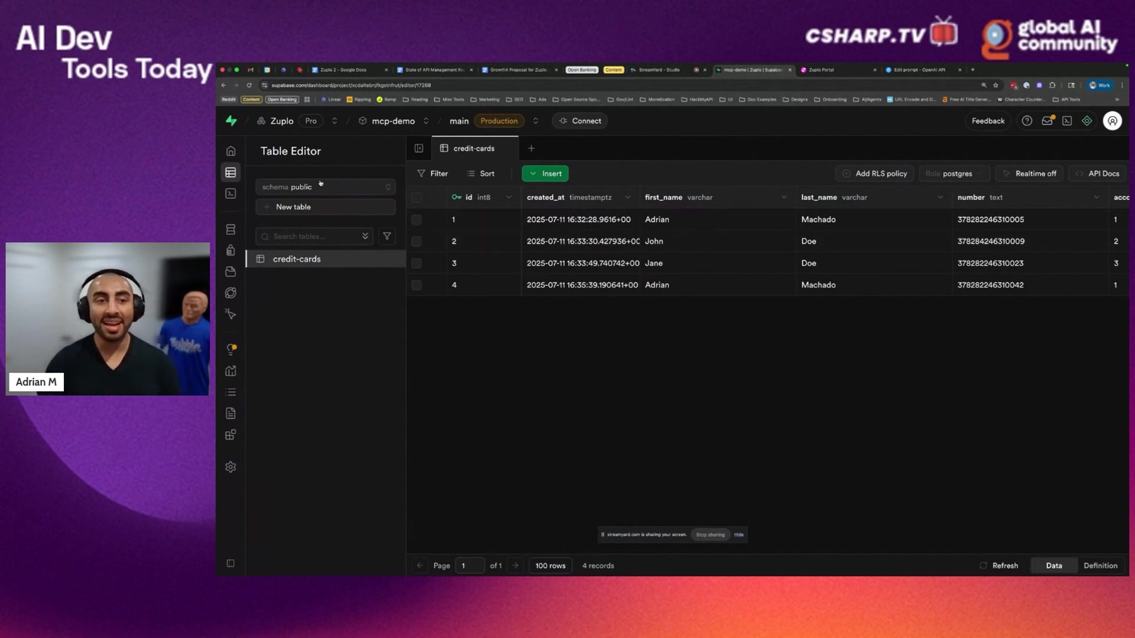Toggle the table list side panel icon
Image resolution: width=1135 pixels, height=638 pixels.
pyautogui.click(x=419, y=148)
